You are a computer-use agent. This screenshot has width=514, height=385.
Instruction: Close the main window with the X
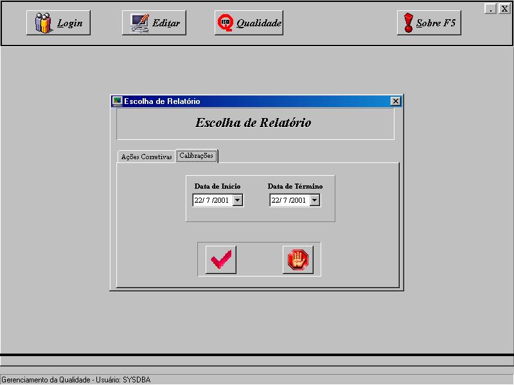[504, 9]
